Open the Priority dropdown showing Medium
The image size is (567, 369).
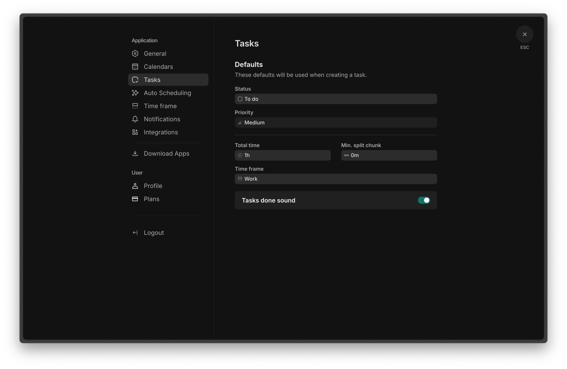336,123
